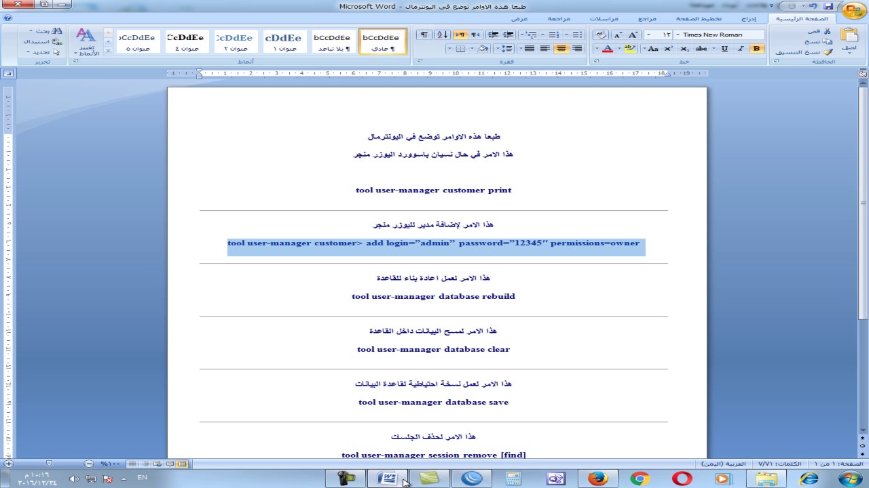The image size is (869, 488).
Task: Click the vertical scrollbar thumb
Action: [863, 203]
